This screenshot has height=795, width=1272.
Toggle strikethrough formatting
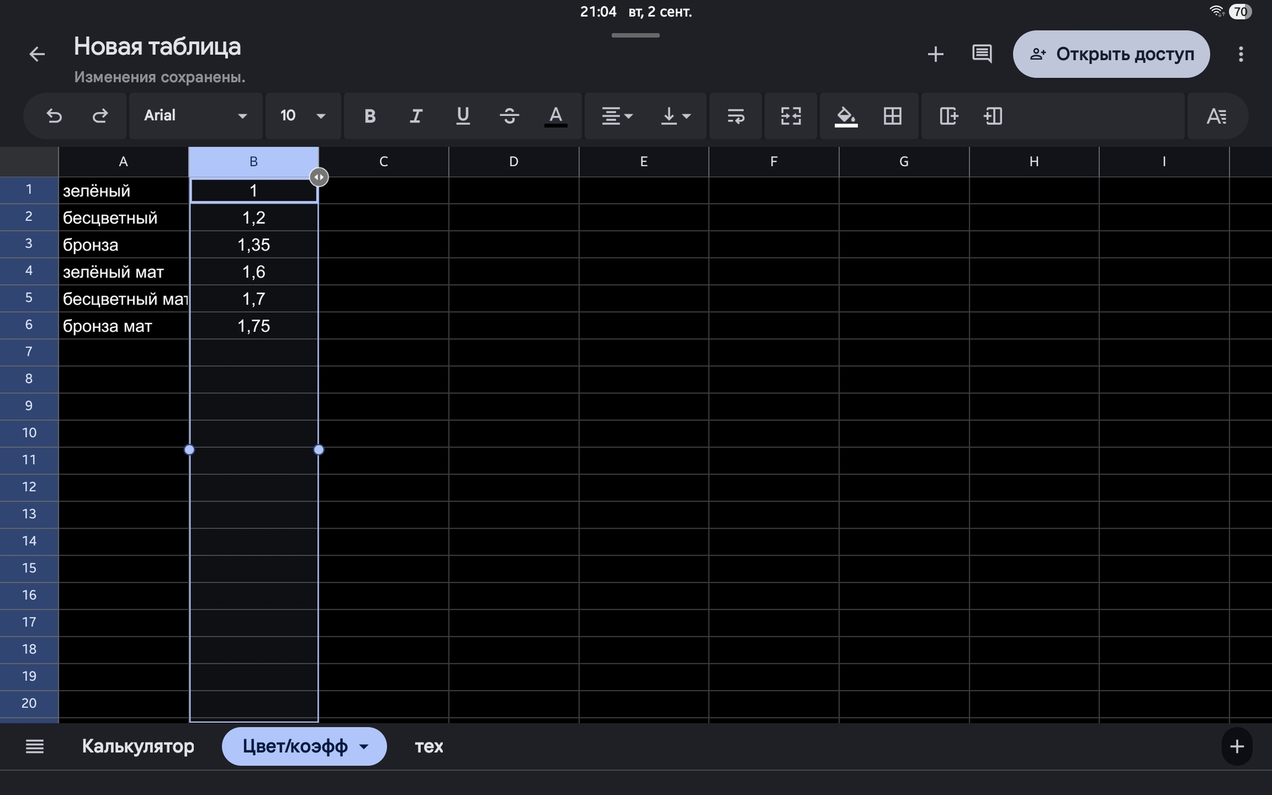point(509,116)
